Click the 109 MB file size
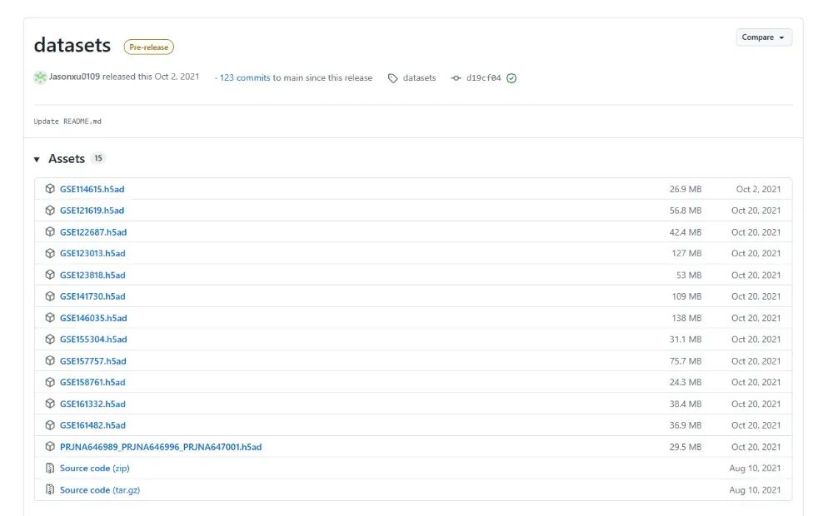This screenshot has width=833, height=516. pos(686,296)
